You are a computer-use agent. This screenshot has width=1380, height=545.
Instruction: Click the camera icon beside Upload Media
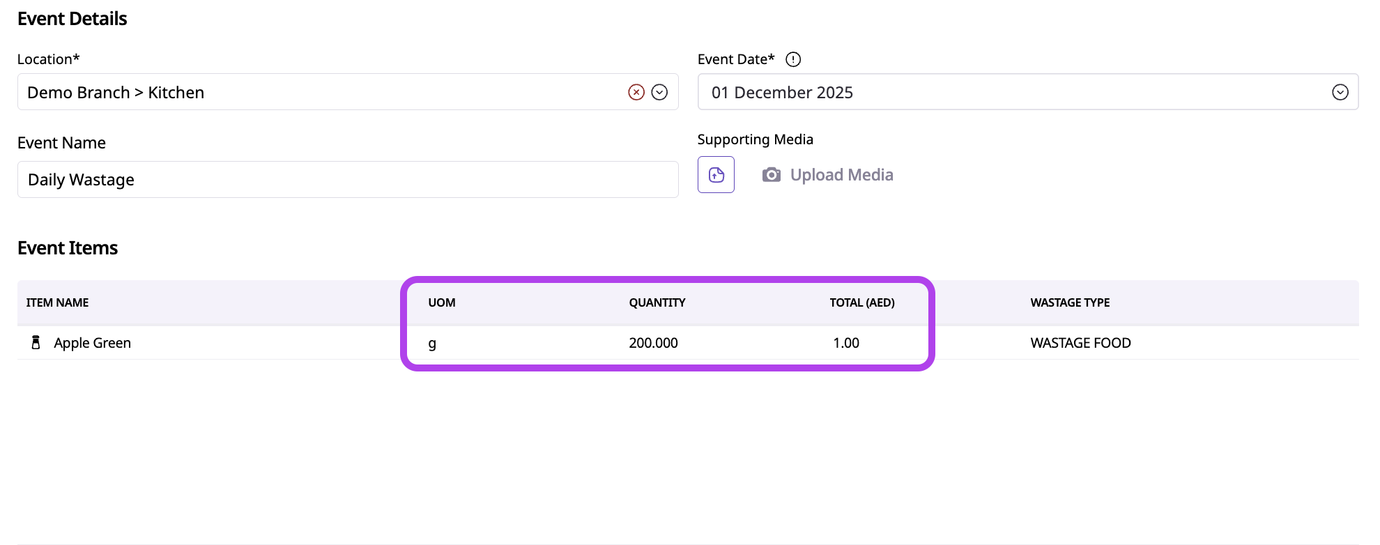771,175
